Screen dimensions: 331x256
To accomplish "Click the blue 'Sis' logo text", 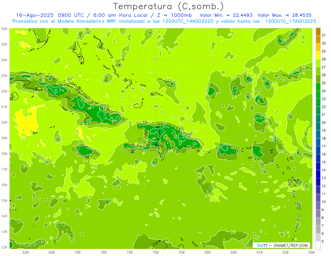I will 260,245.
